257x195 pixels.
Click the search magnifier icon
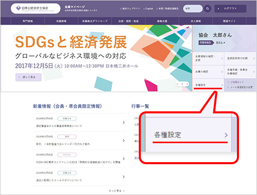tap(208, 8)
